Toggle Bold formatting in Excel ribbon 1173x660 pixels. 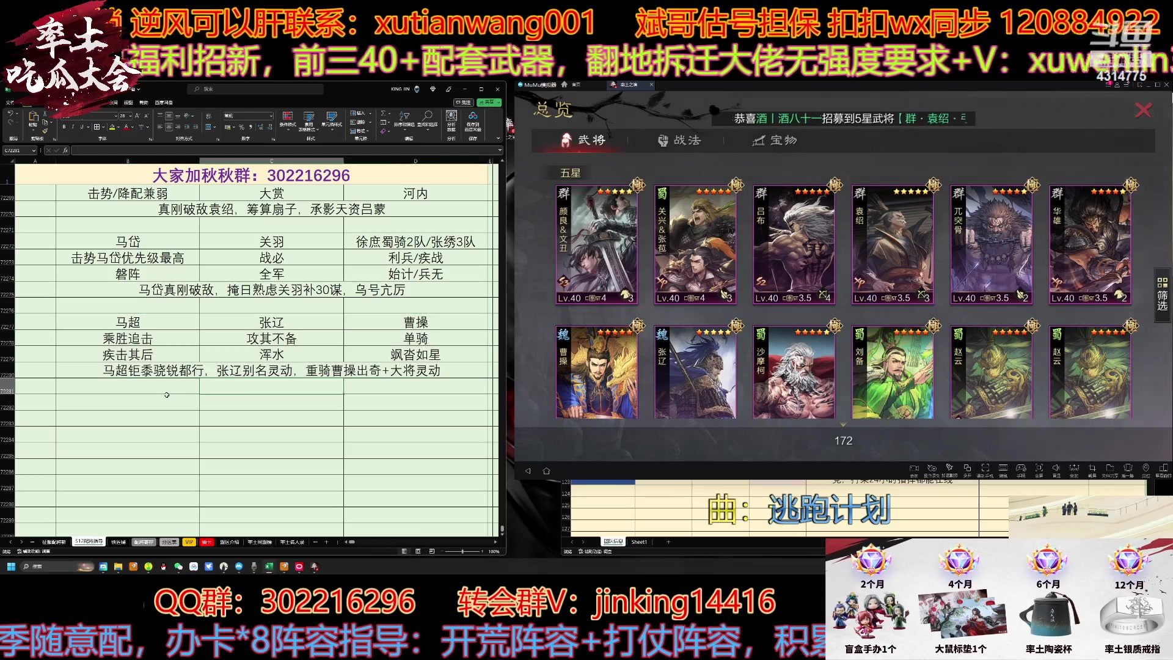tap(64, 127)
